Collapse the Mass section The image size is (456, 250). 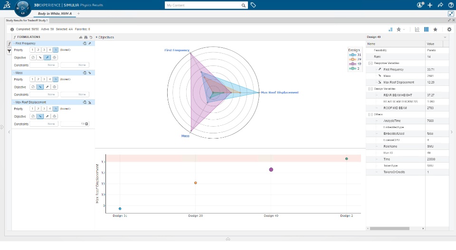click(x=14, y=73)
